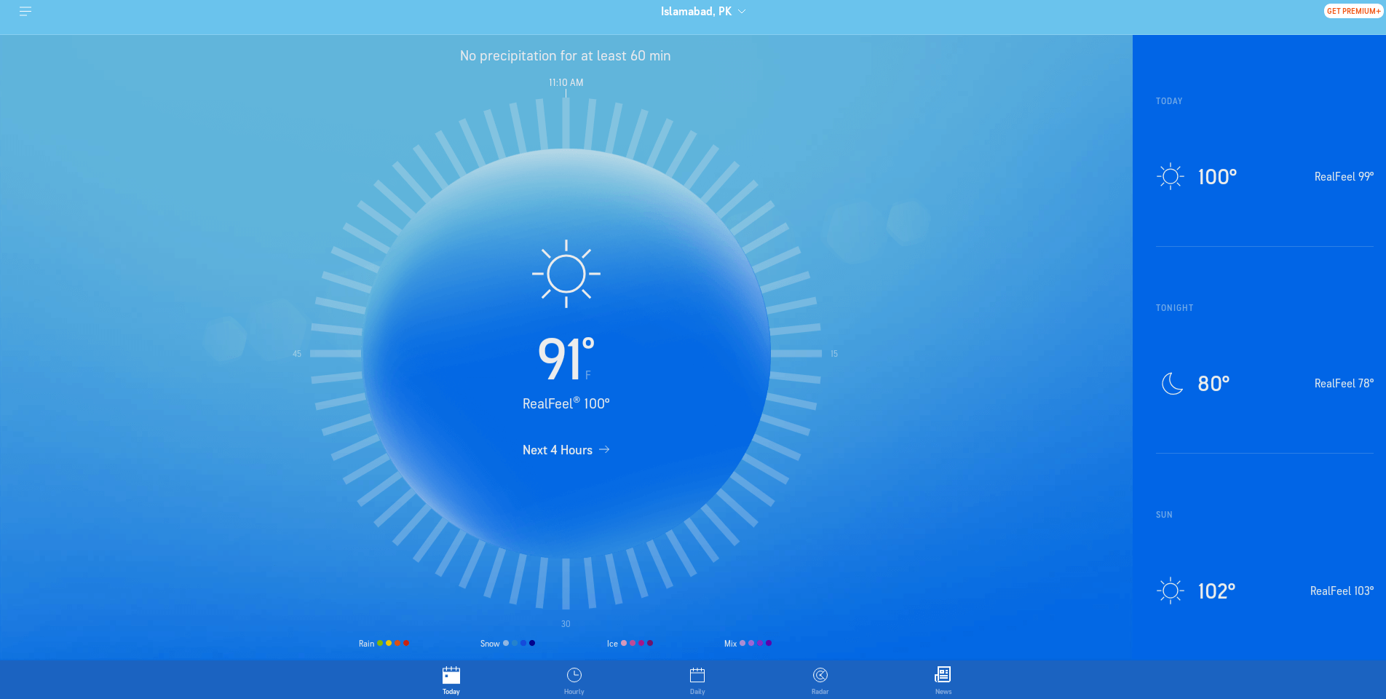1386x699 pixels.
Task: Click the arrow beside Next 4 Hours
Action: click(x=604, y=450)
